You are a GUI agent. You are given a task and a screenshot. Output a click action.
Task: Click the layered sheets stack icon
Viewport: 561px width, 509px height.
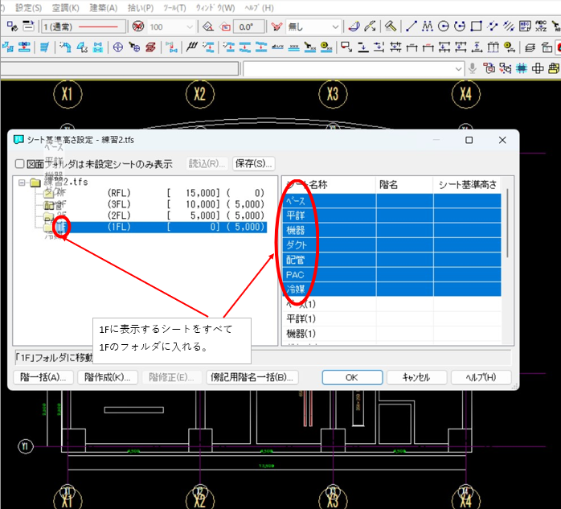click(x=530, y=47)
